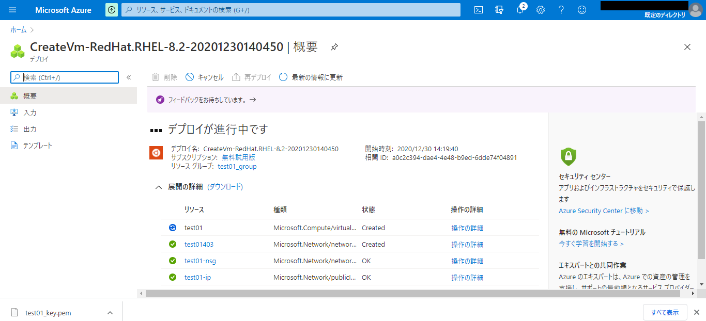Close the browser downloads bar

point(696,312)
